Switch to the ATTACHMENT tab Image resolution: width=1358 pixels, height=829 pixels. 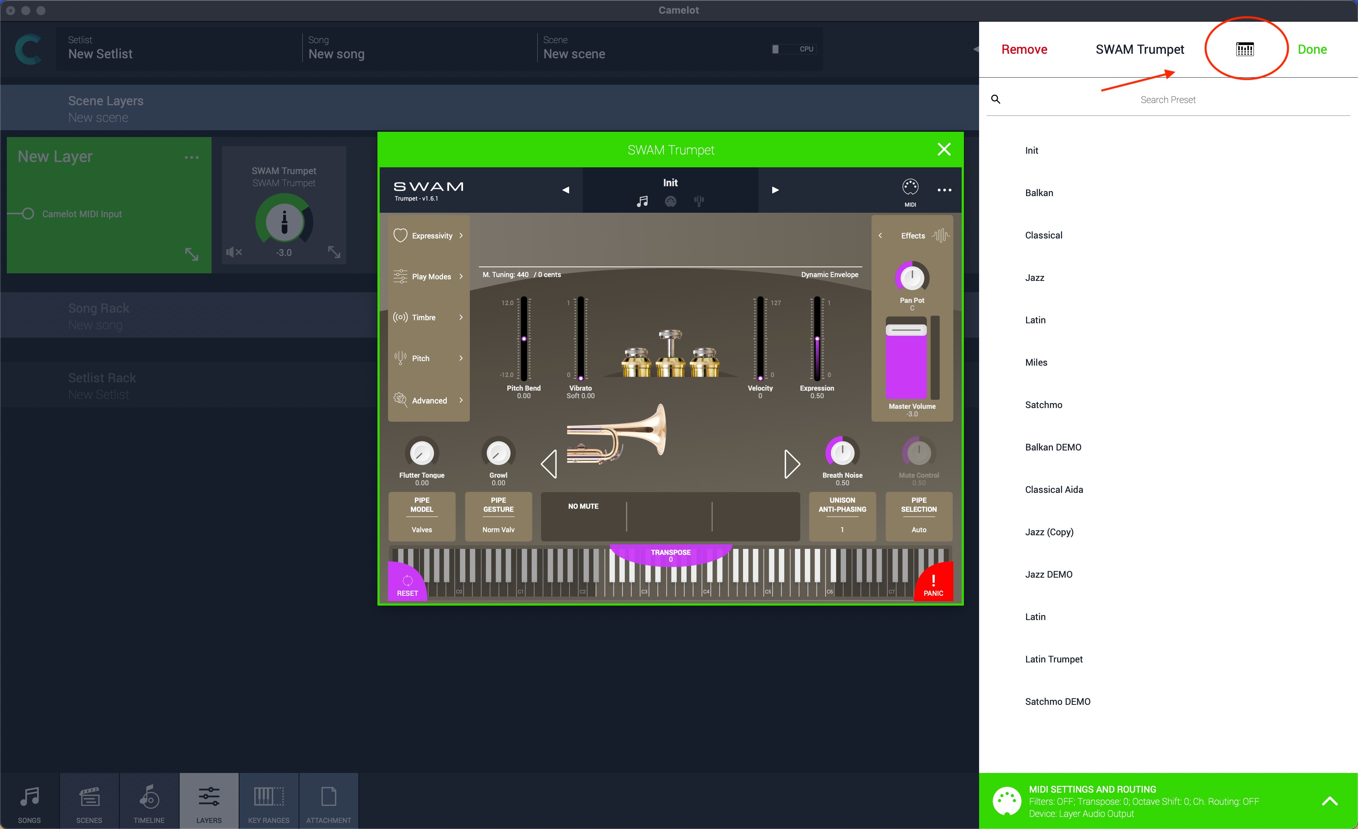329,801
